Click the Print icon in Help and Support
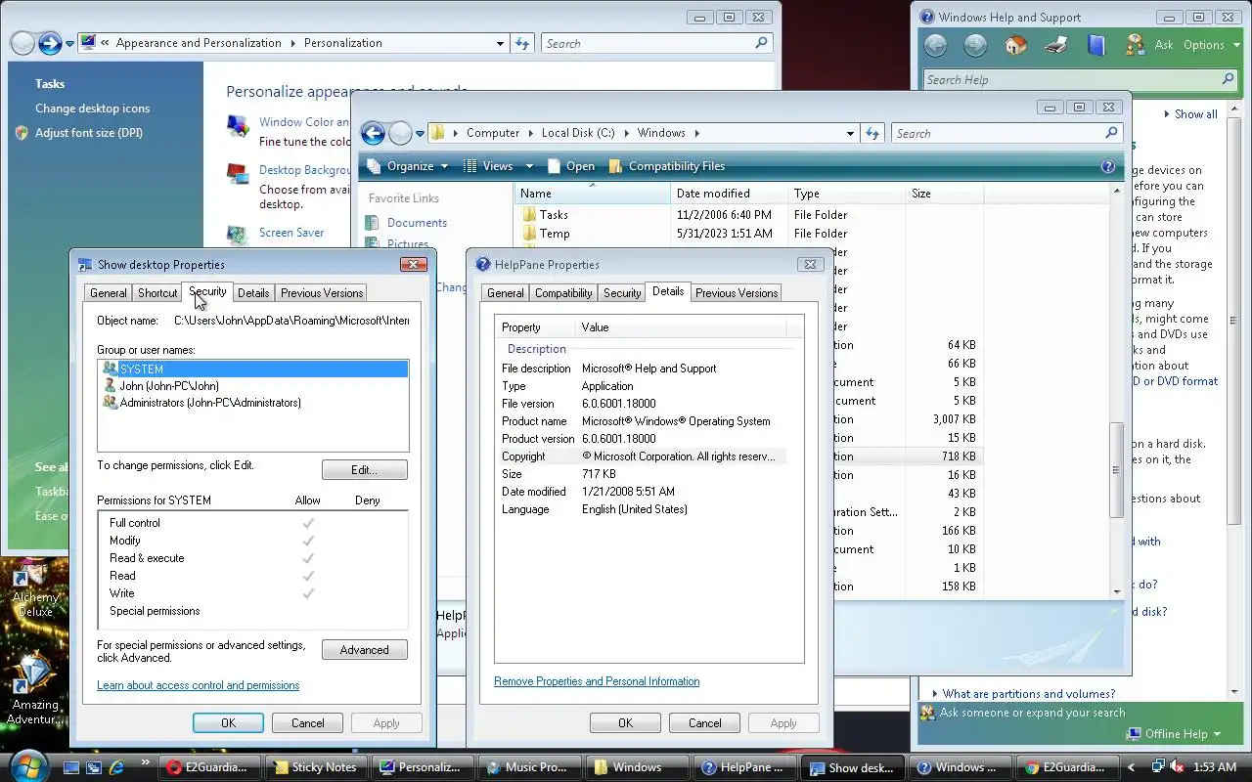This screenshot has width=1252, height=782. click(x=1055, y=45)
